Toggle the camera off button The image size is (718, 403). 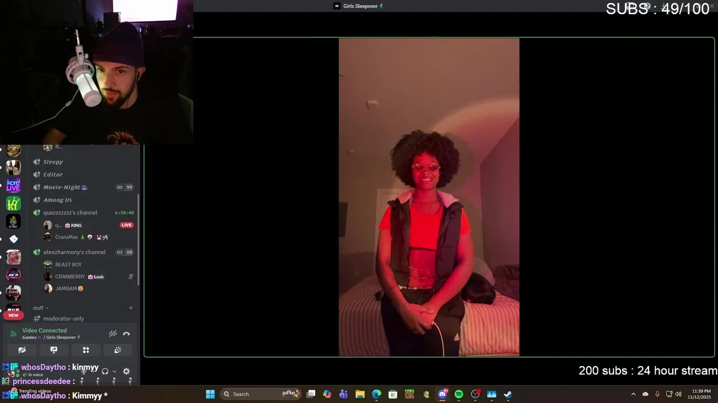point(22,350)
